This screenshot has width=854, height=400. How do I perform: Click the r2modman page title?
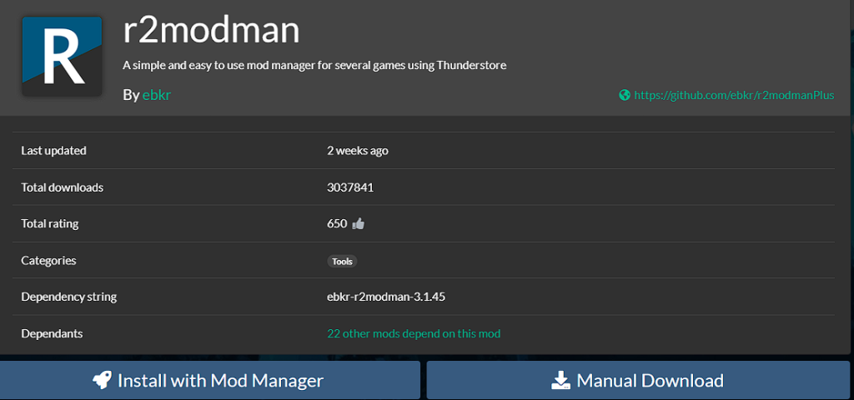pos(211,30)
